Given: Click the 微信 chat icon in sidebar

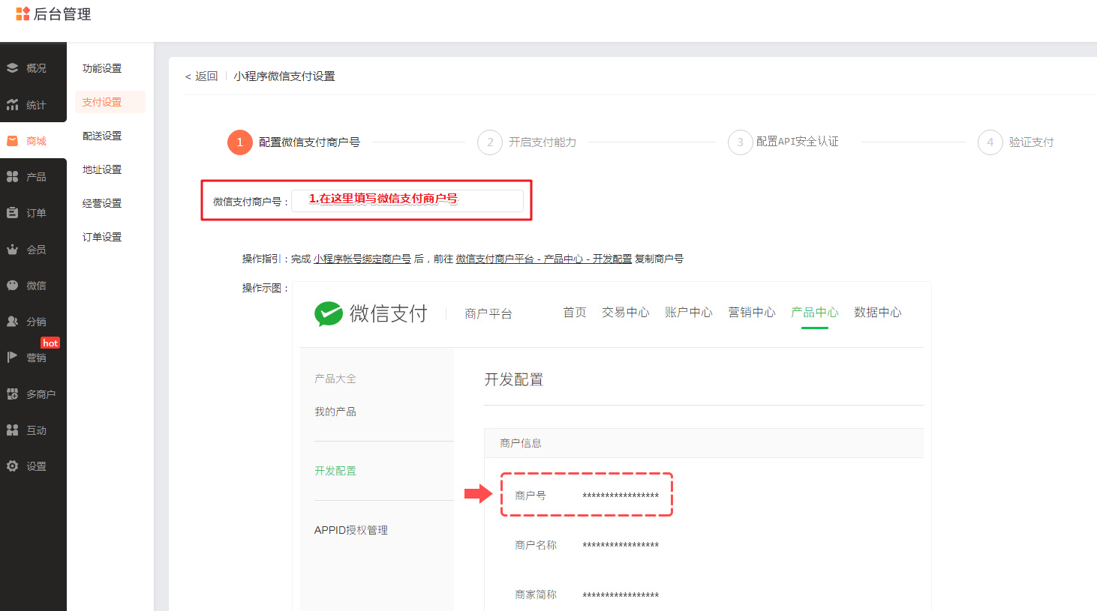Looking at the screenshot, I should click(12, 286).
